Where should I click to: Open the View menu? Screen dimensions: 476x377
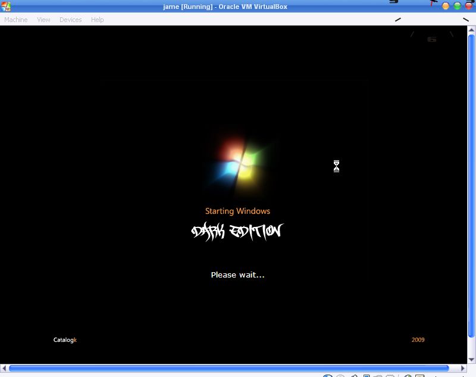(43, 20)
